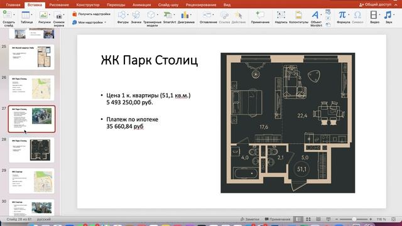
Task: Click Платеж по ипотеке bullet text
Action: [133, 119]
